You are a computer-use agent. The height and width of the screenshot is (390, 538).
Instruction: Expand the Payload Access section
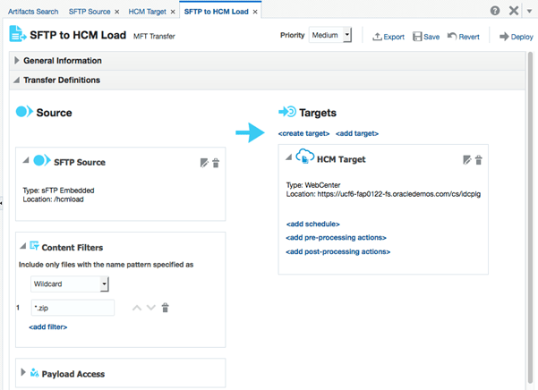(x=23, y=373)
